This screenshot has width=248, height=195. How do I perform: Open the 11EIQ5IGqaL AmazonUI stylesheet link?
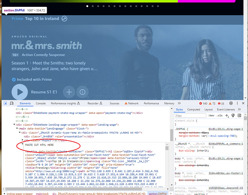point(226,188)
